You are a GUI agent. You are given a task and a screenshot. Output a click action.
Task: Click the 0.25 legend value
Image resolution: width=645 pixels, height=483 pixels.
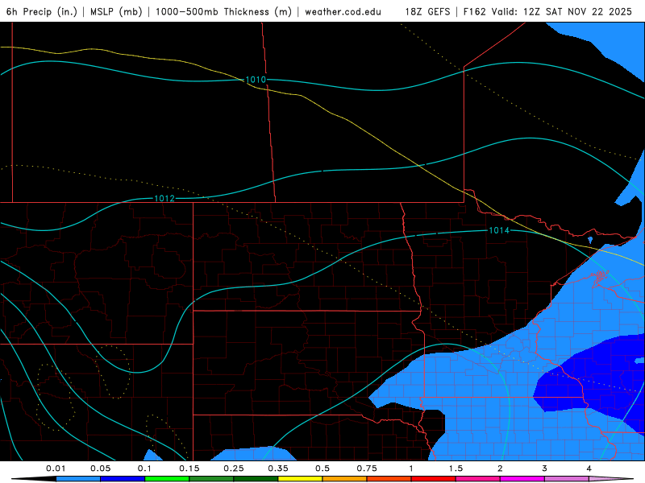click(x=233, y=469)
